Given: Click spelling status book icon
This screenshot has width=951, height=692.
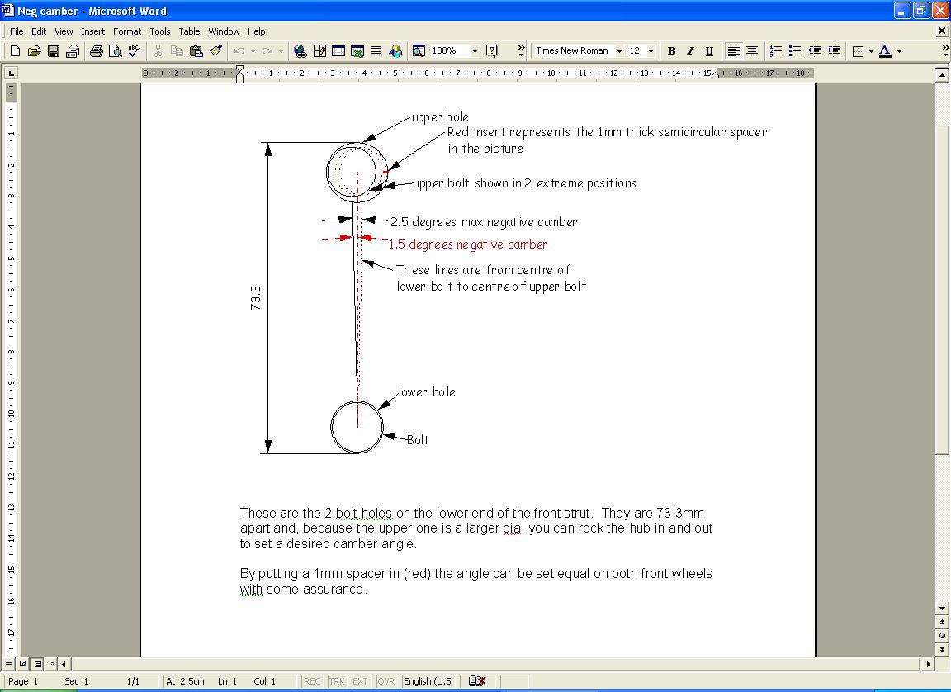Looking at the screenshot, I should [477, 681].
